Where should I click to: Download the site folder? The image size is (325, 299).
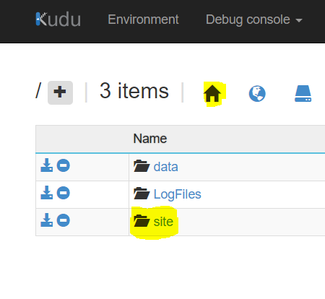click(x=47, y=220)
